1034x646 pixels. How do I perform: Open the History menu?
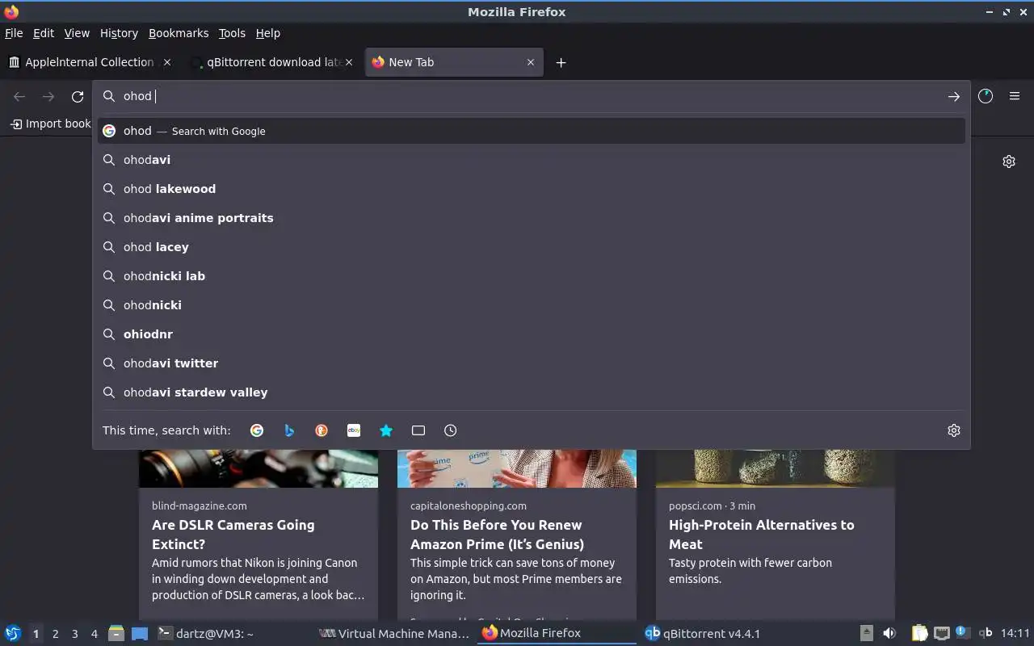119,33
